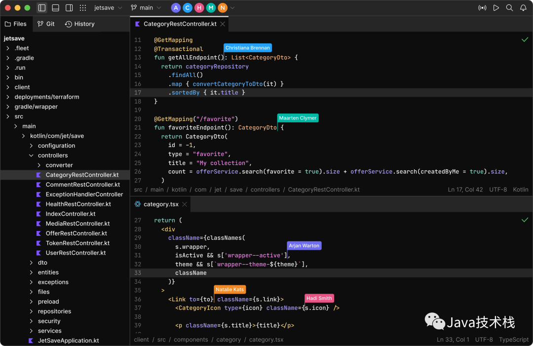Screen dimensions: 533x346
Task: Switch to the Files tab
Action: 16,24
